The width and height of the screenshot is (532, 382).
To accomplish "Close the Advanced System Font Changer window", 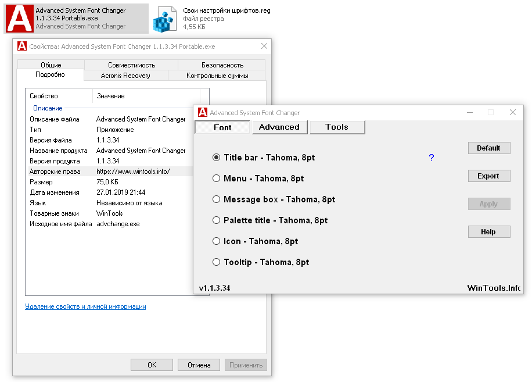I will (513, 112).
